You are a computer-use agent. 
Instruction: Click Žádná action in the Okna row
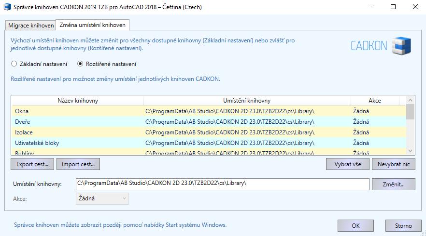pyautogui.click(x=361, y=111)
